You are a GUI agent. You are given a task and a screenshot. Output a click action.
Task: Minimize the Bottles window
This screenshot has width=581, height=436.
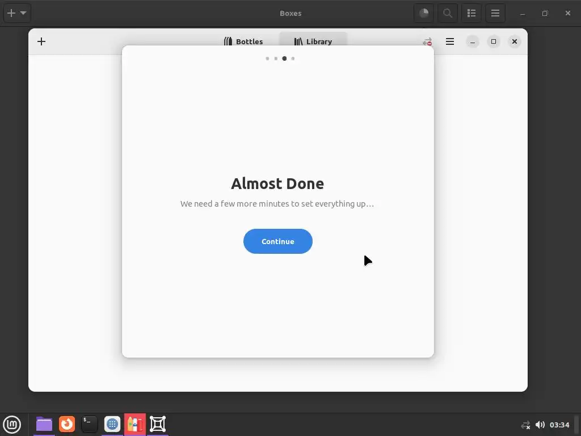tap(473, 41)
